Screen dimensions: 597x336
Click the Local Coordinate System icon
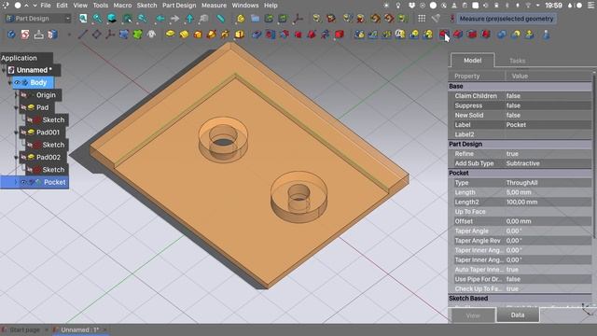coord(110,35)
